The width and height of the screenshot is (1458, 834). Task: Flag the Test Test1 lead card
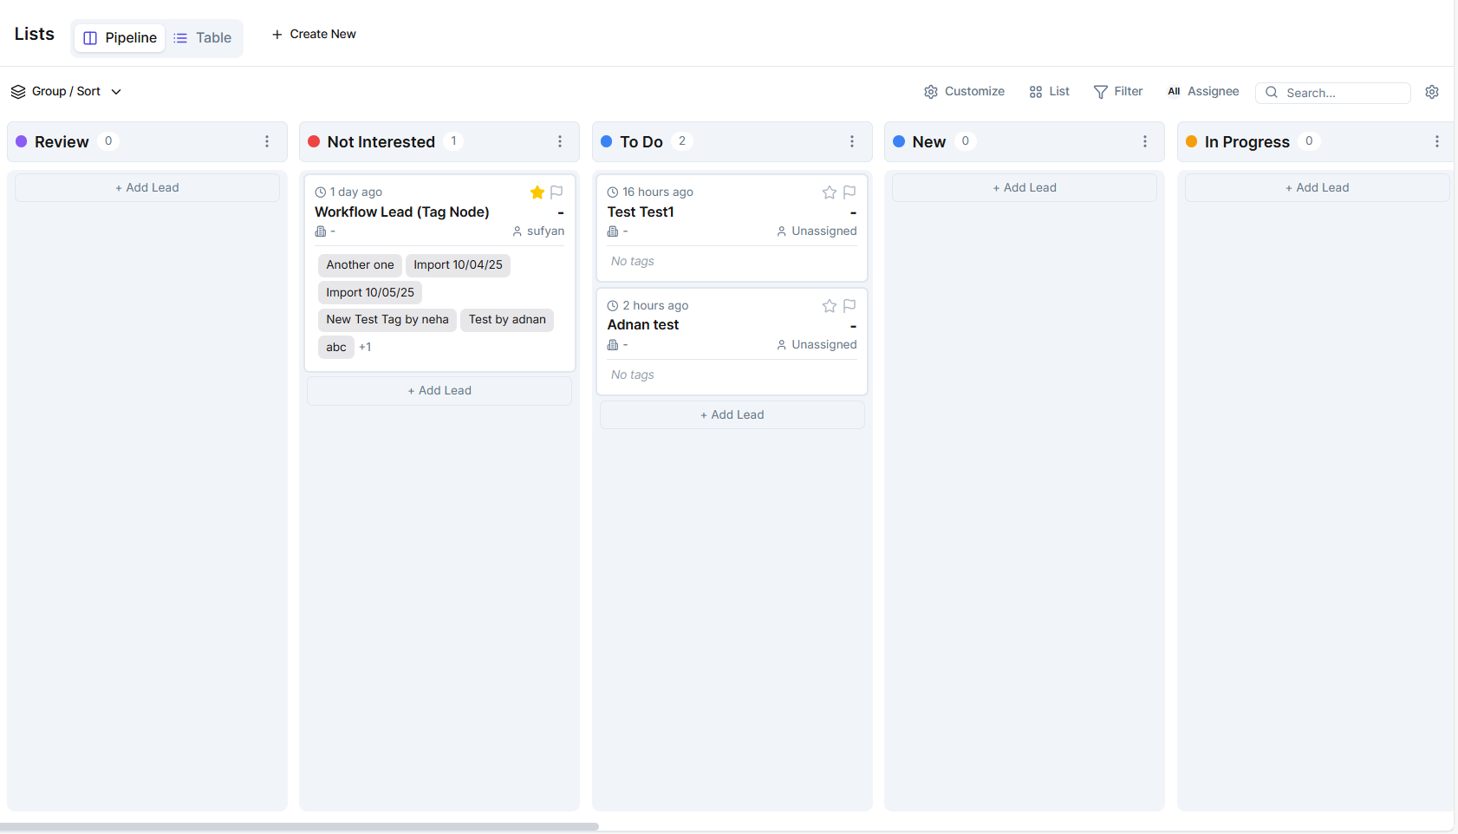(x=849, y=192)
